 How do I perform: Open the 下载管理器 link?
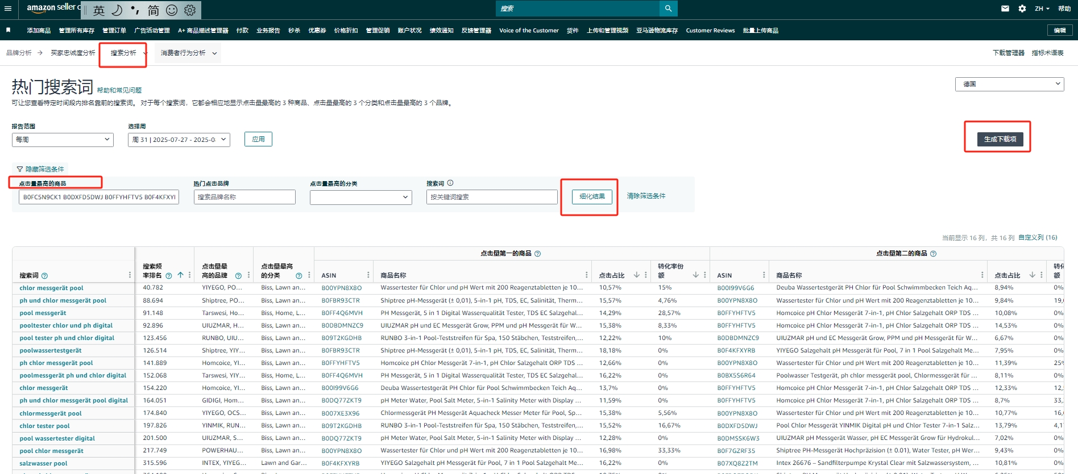tap(1009, 53)
